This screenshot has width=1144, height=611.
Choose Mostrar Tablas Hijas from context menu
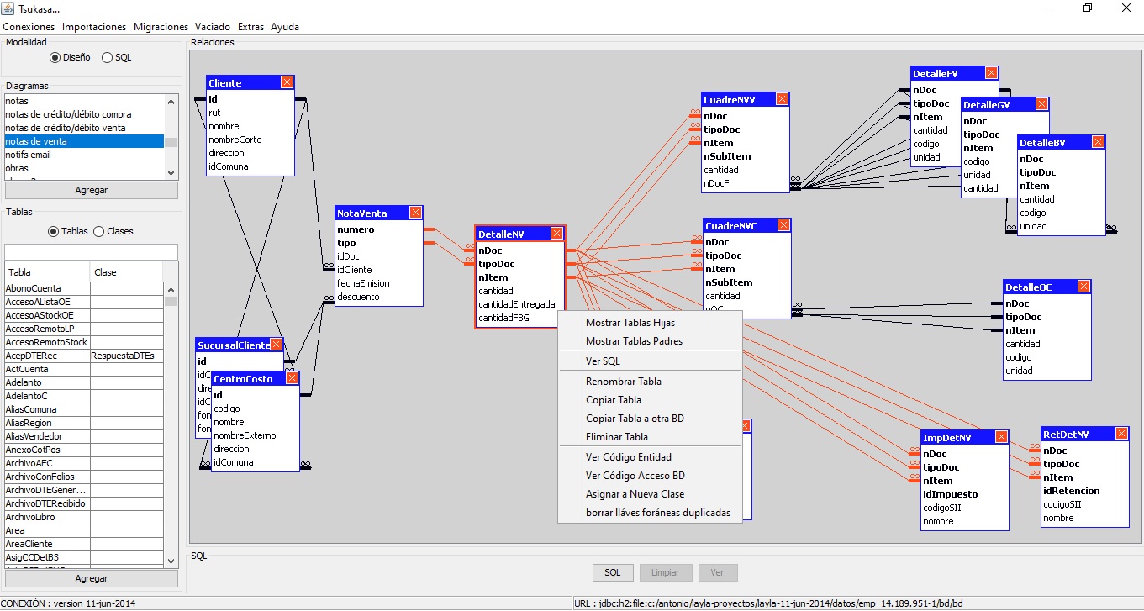pyautogui.click(x=650, y=323)
